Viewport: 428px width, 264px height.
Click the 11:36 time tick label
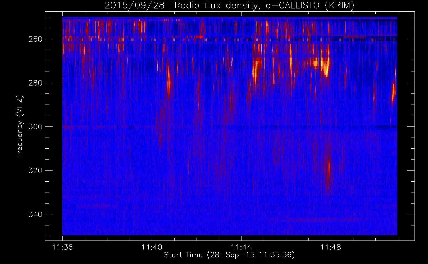coord(63,247)
